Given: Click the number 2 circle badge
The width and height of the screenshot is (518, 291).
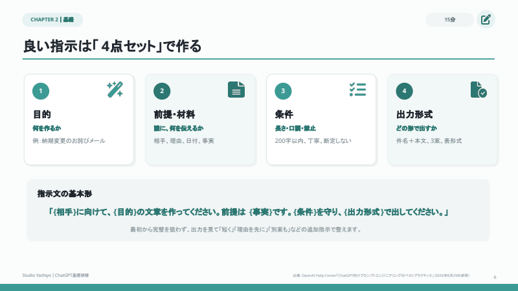Looking at the screenshot, I should 162,91.
